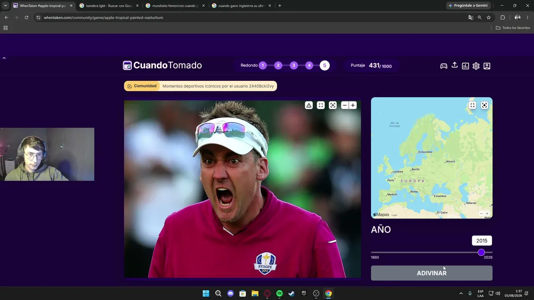Click the Comunidad badge
Image resolution: width=534 pixels, height=300 pixels.
(142, 86)
